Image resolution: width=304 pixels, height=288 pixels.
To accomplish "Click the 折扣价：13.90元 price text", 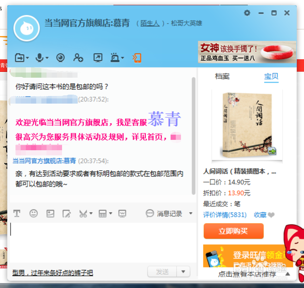I will 227,193.
